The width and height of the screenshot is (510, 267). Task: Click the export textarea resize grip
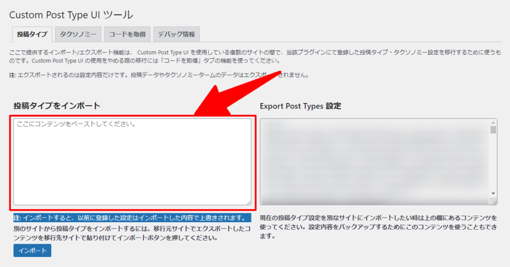point(493,201)
